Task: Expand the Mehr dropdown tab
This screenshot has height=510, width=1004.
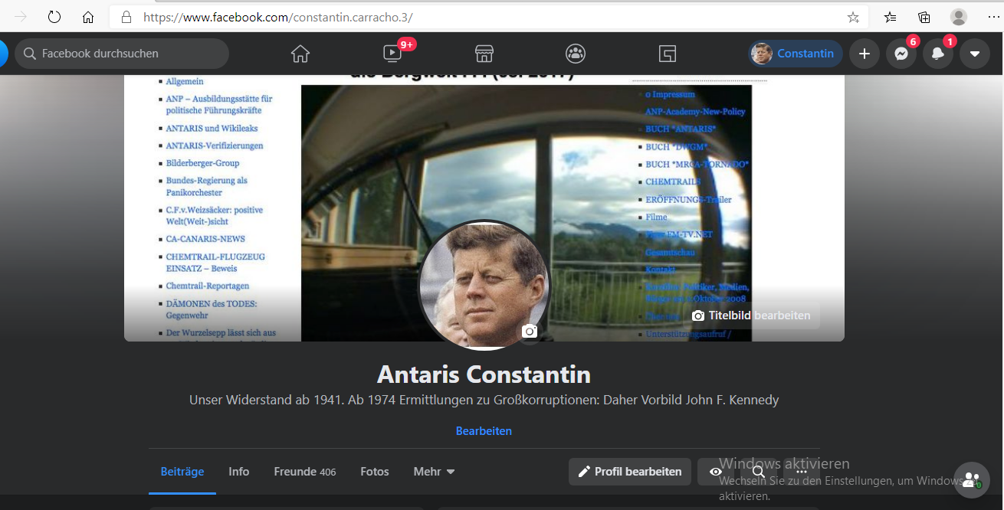Action: [x=434, y=472]
